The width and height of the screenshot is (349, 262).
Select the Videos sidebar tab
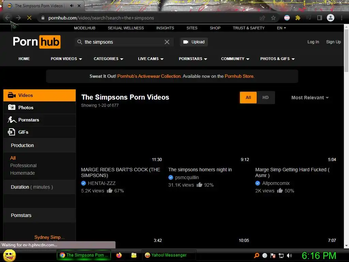[40, 96]
